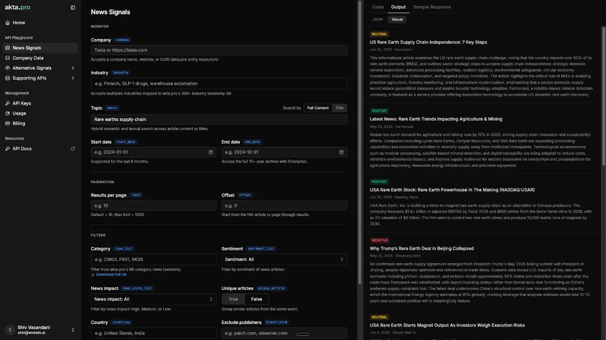606x340 pixels.
Task: Click the Company input field
Action: click(x=219, y=50)
